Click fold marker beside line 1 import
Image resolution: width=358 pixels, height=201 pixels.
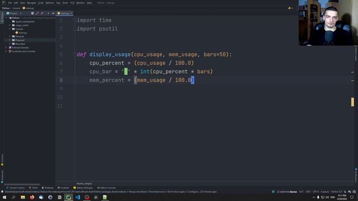(74, 20)
